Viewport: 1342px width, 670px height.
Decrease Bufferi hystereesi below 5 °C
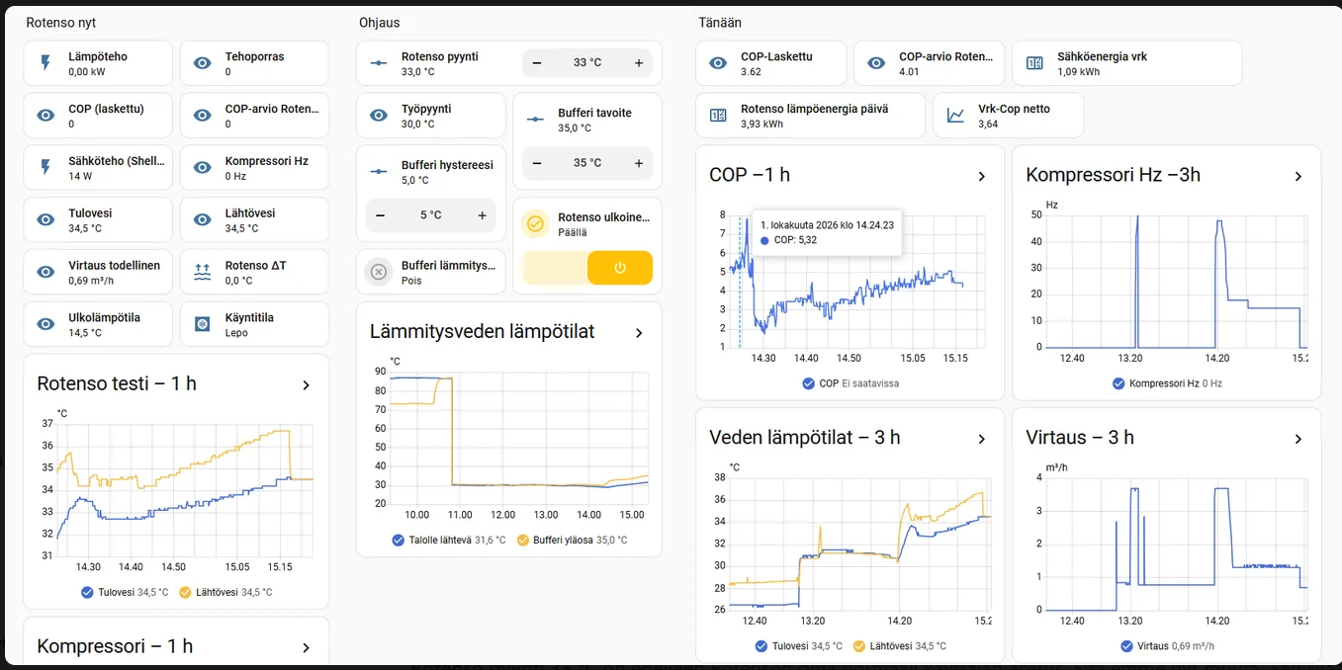pos(381,215)
